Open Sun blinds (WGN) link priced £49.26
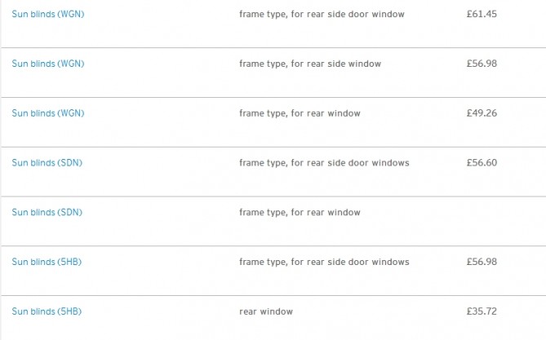 (x=47, y=113)
